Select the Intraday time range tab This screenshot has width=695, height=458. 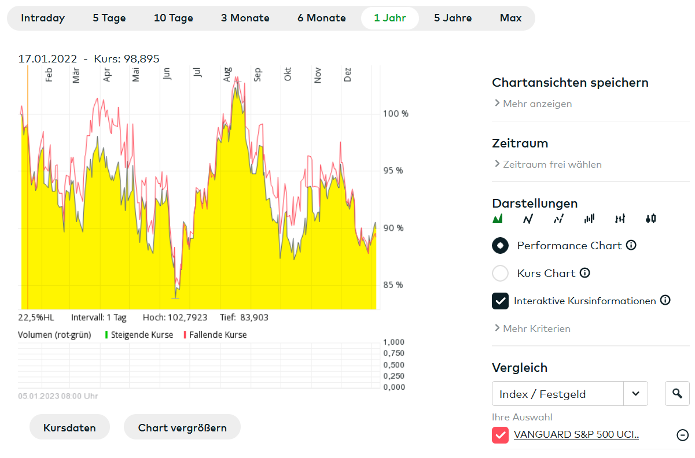point(43,18)
